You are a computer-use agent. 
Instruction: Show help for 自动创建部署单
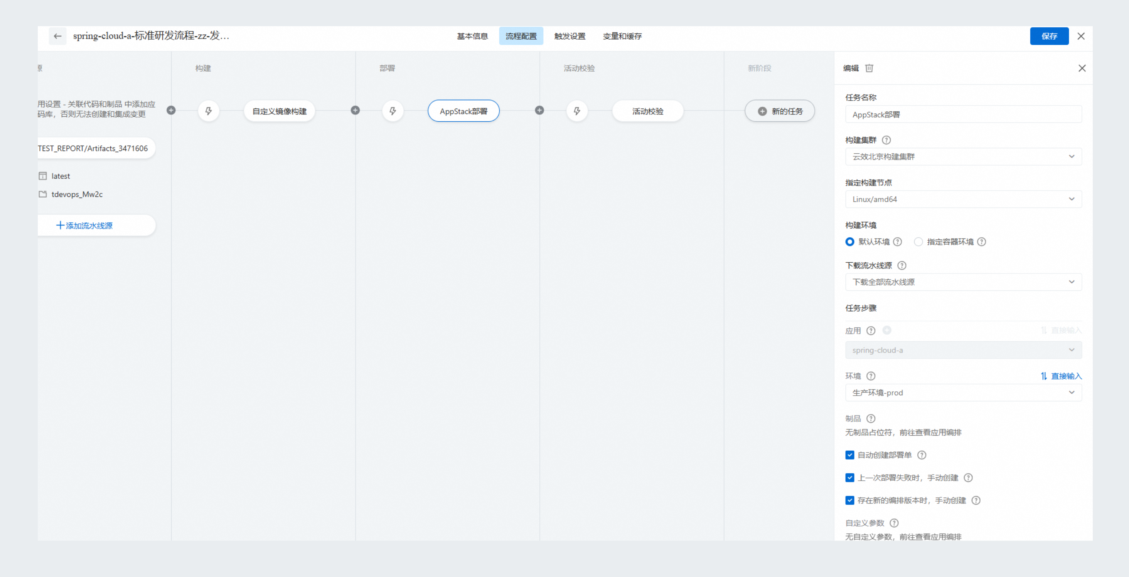tap(922, 455)
